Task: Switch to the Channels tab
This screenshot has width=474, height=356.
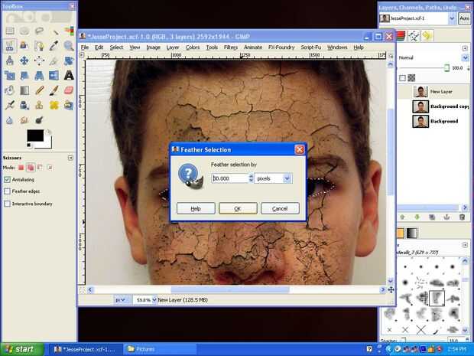Action: click(x=401, y=36)
